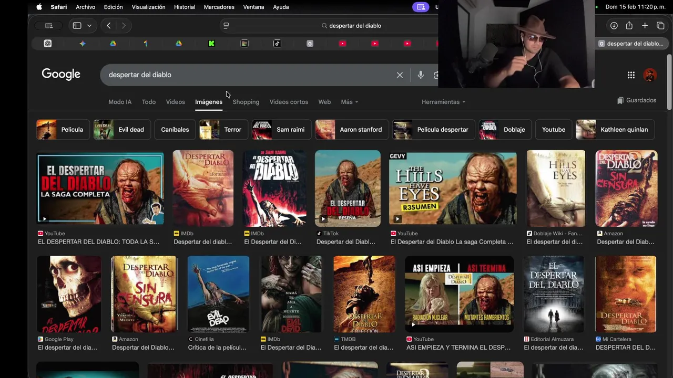Open the TikTok 'Reseña' image result
The image size is (673, 378).
point(348,188)
